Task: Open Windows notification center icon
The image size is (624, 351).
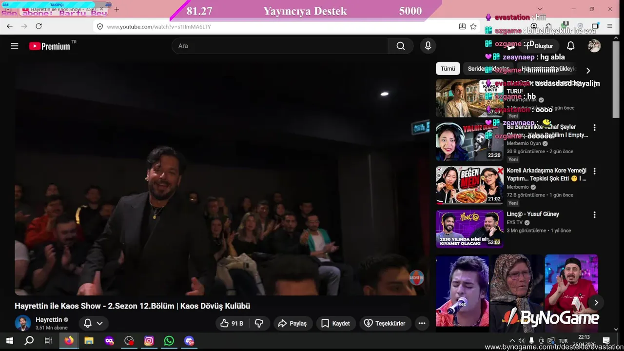Action: tap(606, 341)
